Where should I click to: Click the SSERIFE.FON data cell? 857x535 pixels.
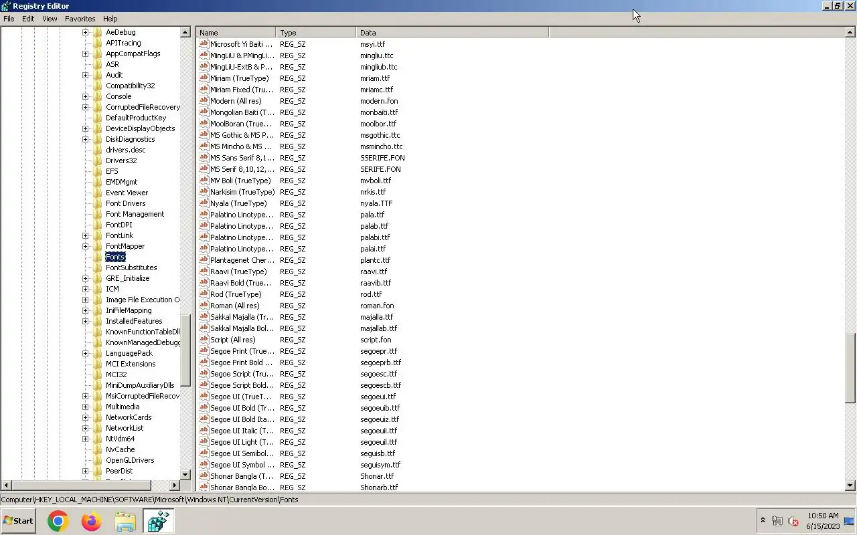[x=382, y=158]
